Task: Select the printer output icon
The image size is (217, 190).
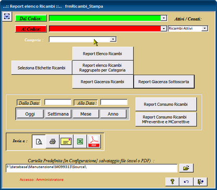Action: [x=52, y=142]
